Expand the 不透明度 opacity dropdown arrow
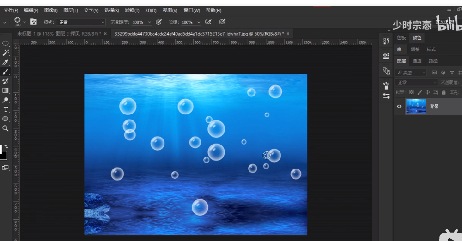This screenshot has width=462, height=241. 150,22
